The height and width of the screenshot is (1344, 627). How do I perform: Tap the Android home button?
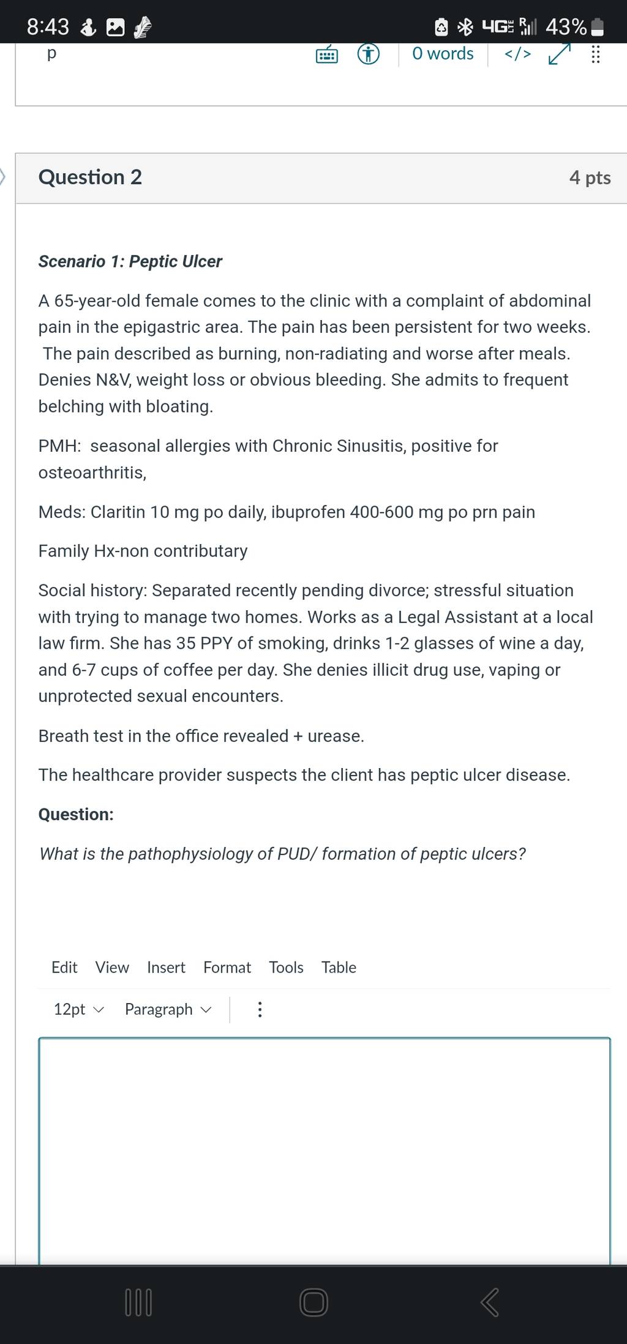(x=313, y=1302)
